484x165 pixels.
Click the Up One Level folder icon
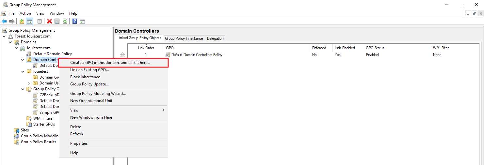point(22,21)
